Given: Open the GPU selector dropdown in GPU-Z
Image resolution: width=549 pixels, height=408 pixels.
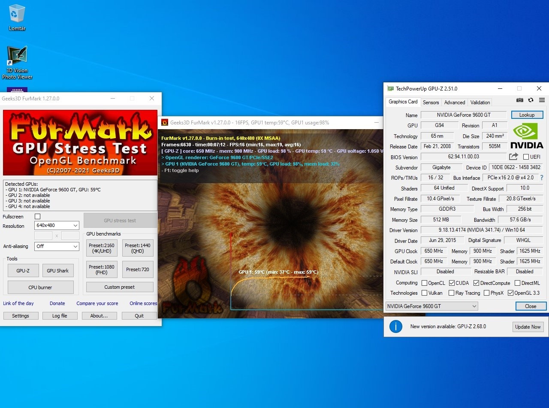Looking at the screenshot, I should click(431, 306).
